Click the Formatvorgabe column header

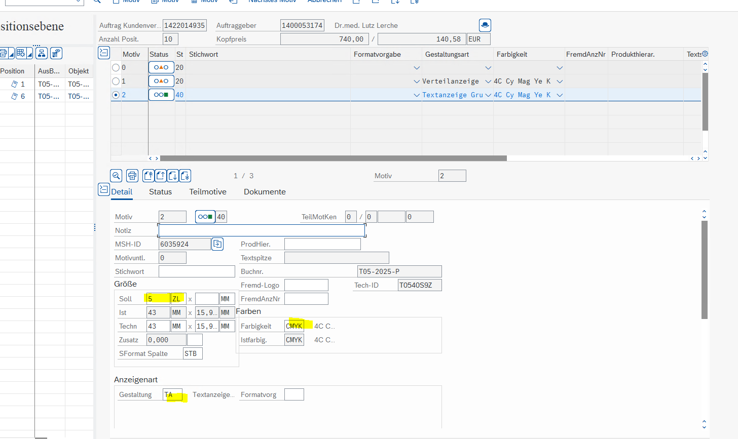click(x=387, y=54)
